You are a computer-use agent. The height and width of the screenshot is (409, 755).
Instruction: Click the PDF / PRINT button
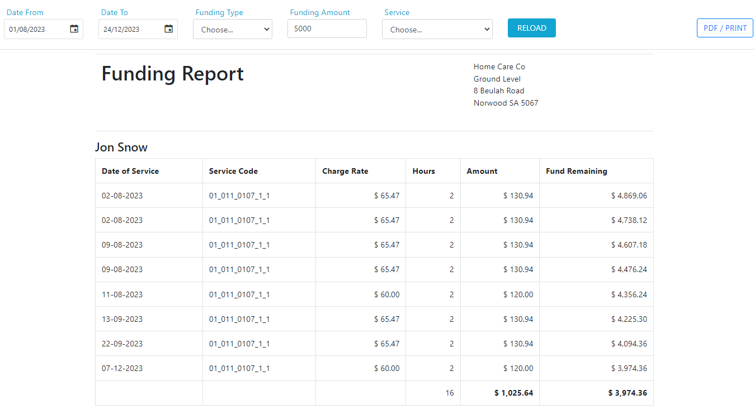tap(725, 28)
